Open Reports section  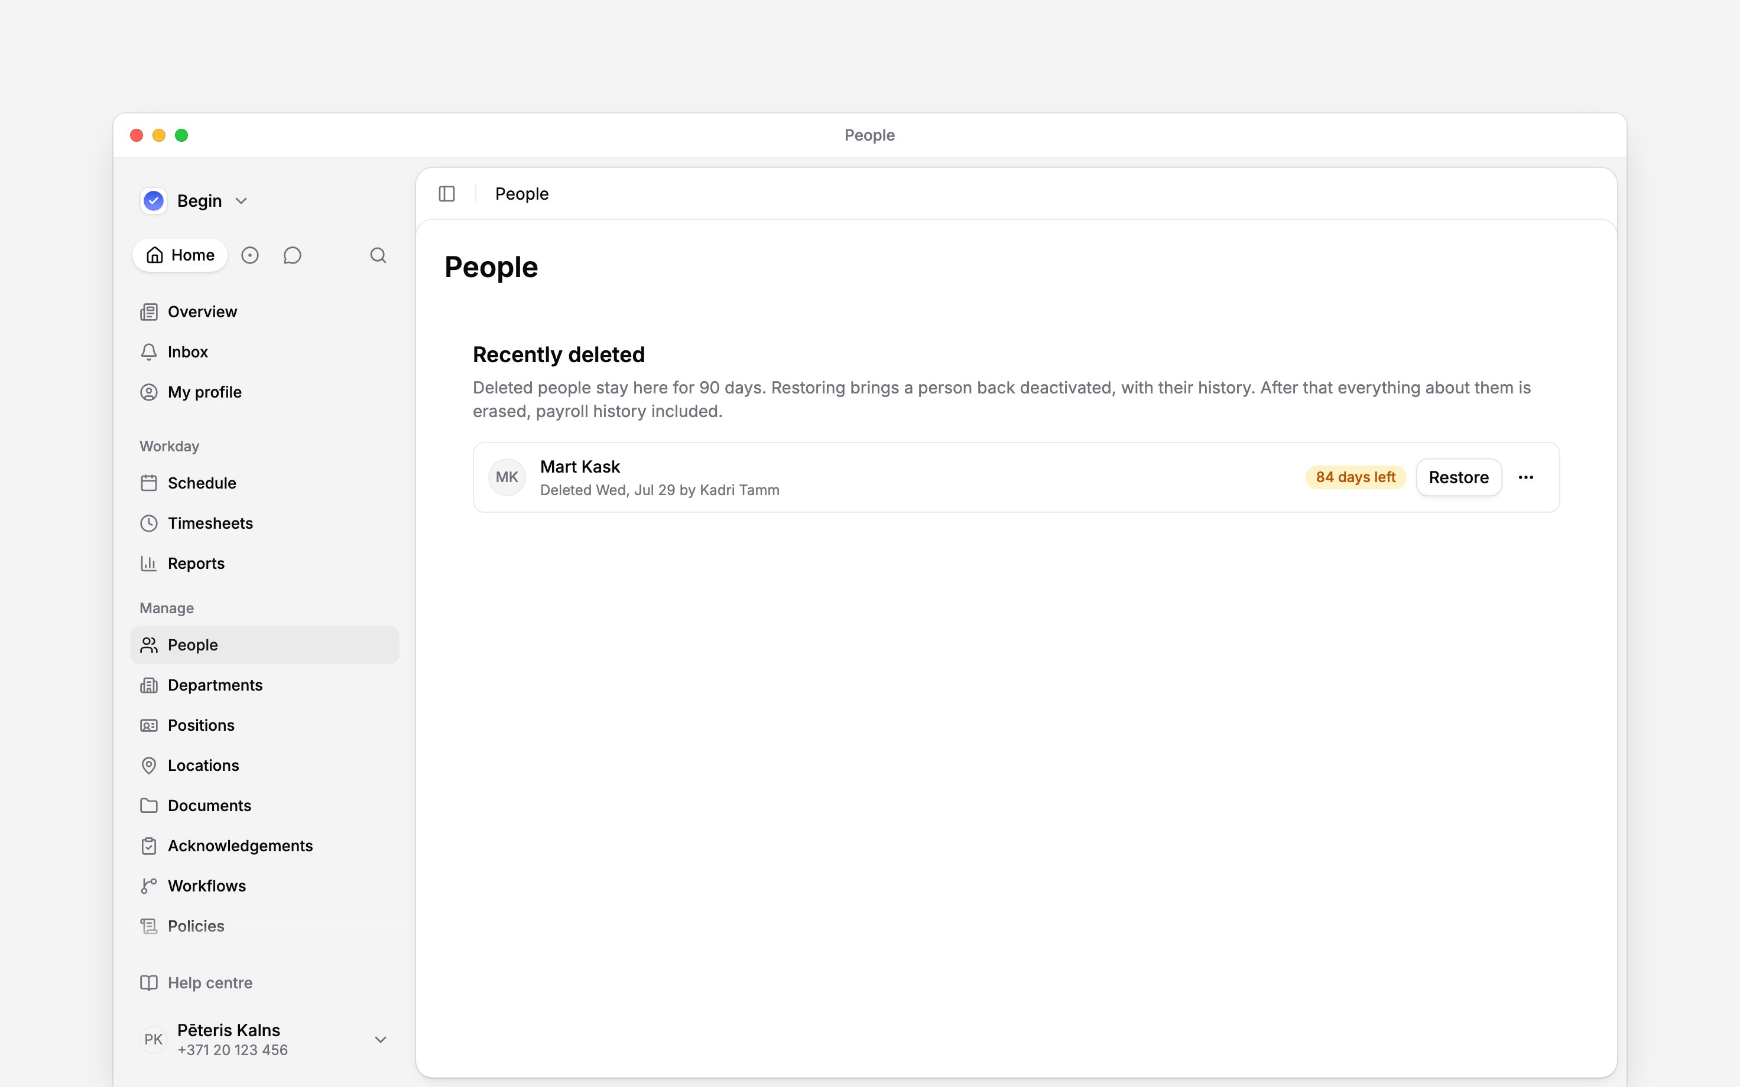[x=265, y=564]
